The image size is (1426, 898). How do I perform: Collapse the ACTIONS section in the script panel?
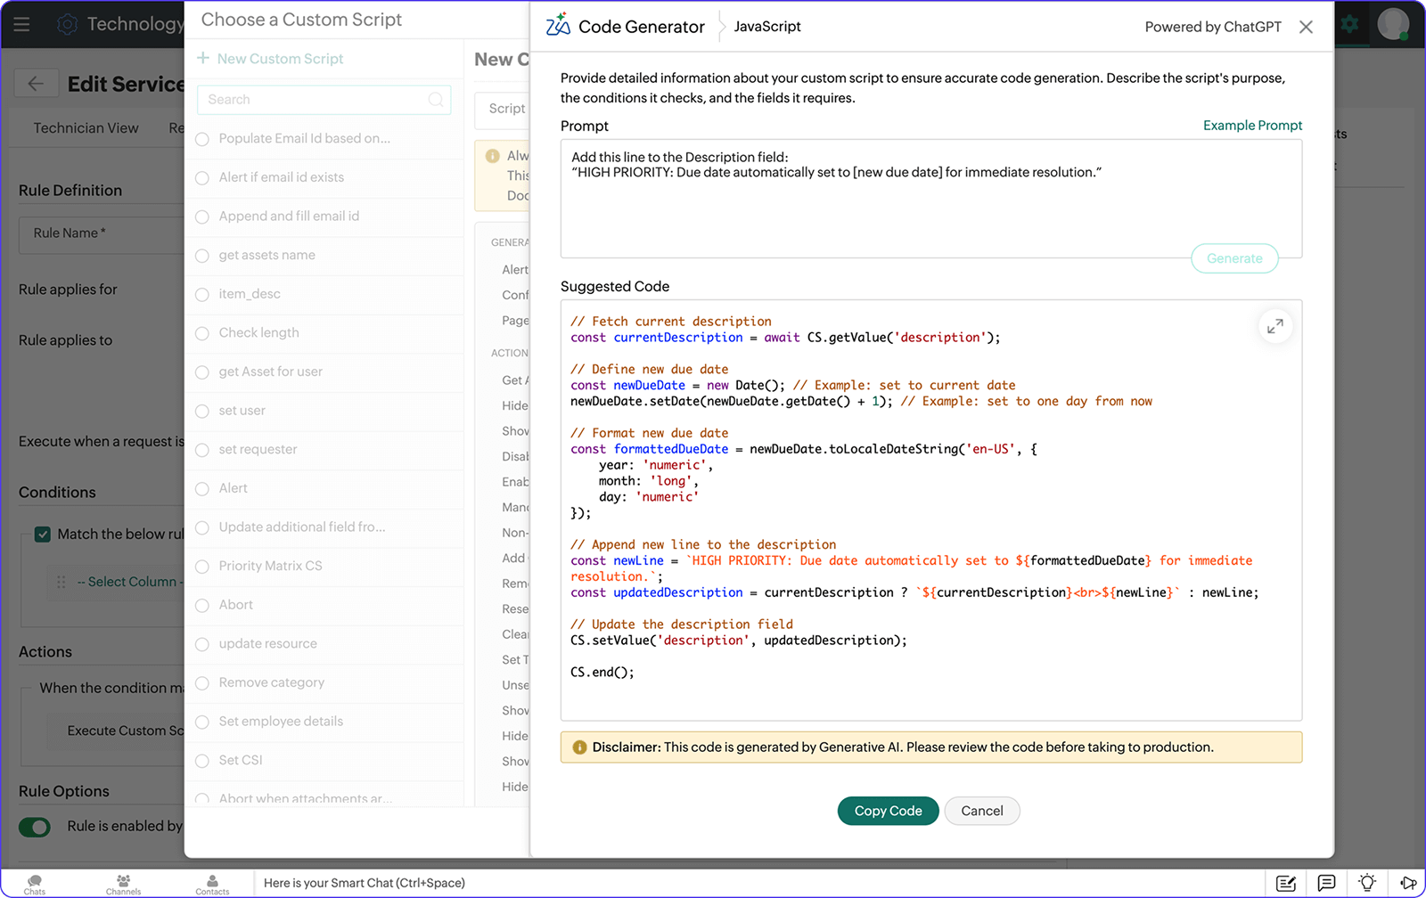pos(510,353)
